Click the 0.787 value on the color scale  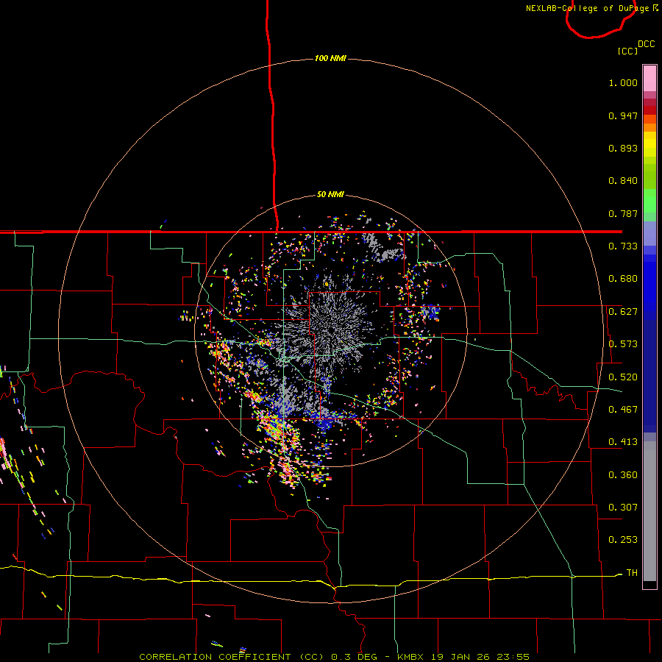[x=623, y=213]
